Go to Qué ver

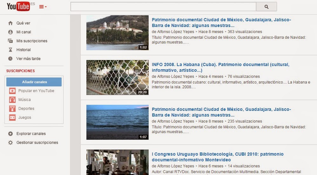(x=23, y=23)
